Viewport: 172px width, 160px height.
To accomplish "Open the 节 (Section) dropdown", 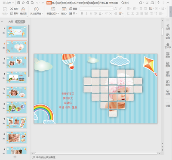I will [x=73, y=13].
